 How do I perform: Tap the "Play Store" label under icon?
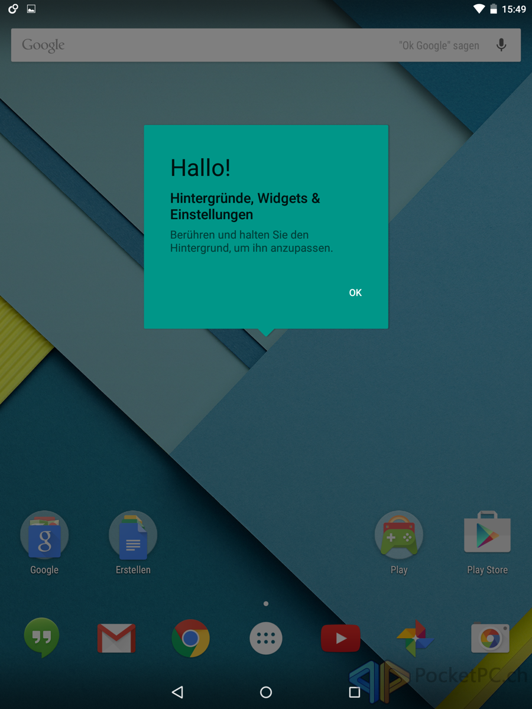(x=488, y=570)
